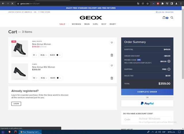The width and height of the screenshot is (184, 134).
Task: Click the discount Code input field
Action: [147, 119]
